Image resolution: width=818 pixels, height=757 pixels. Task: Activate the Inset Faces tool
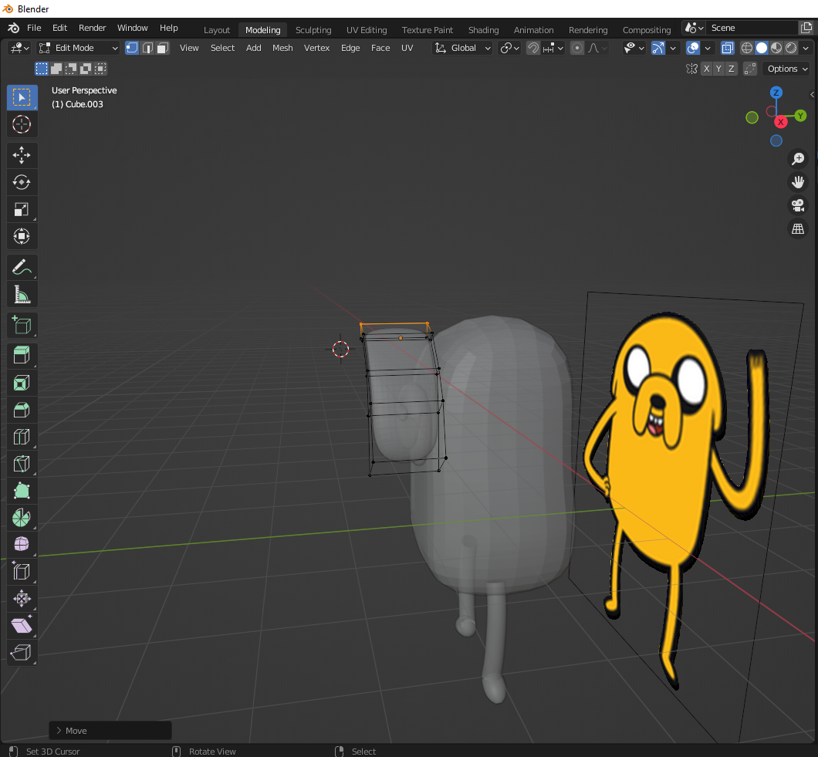[x=22, y=383]
